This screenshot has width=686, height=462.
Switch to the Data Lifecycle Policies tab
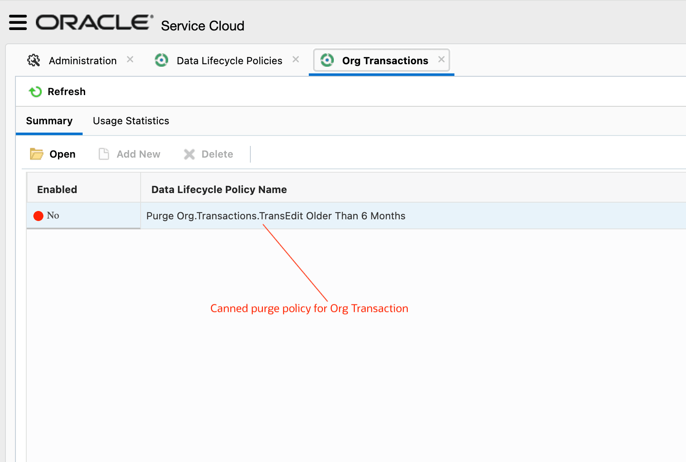click(230, 61)
